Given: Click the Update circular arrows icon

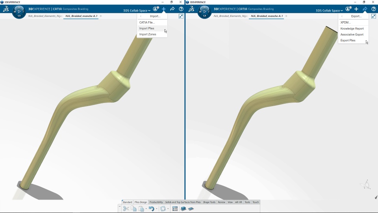Looking at the screenshot, I should (163, 209).
